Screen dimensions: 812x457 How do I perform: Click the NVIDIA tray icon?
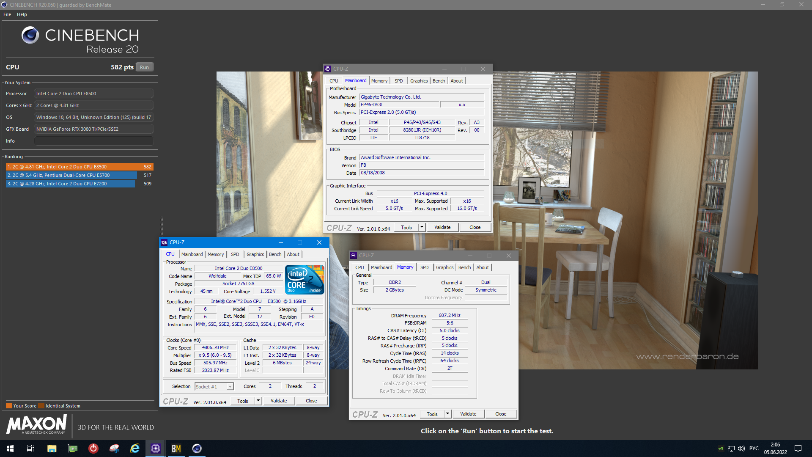721,449
